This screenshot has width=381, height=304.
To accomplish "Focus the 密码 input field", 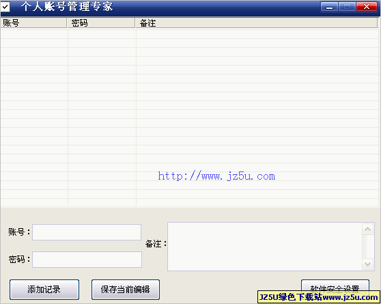I will click(x=87, y=260).
